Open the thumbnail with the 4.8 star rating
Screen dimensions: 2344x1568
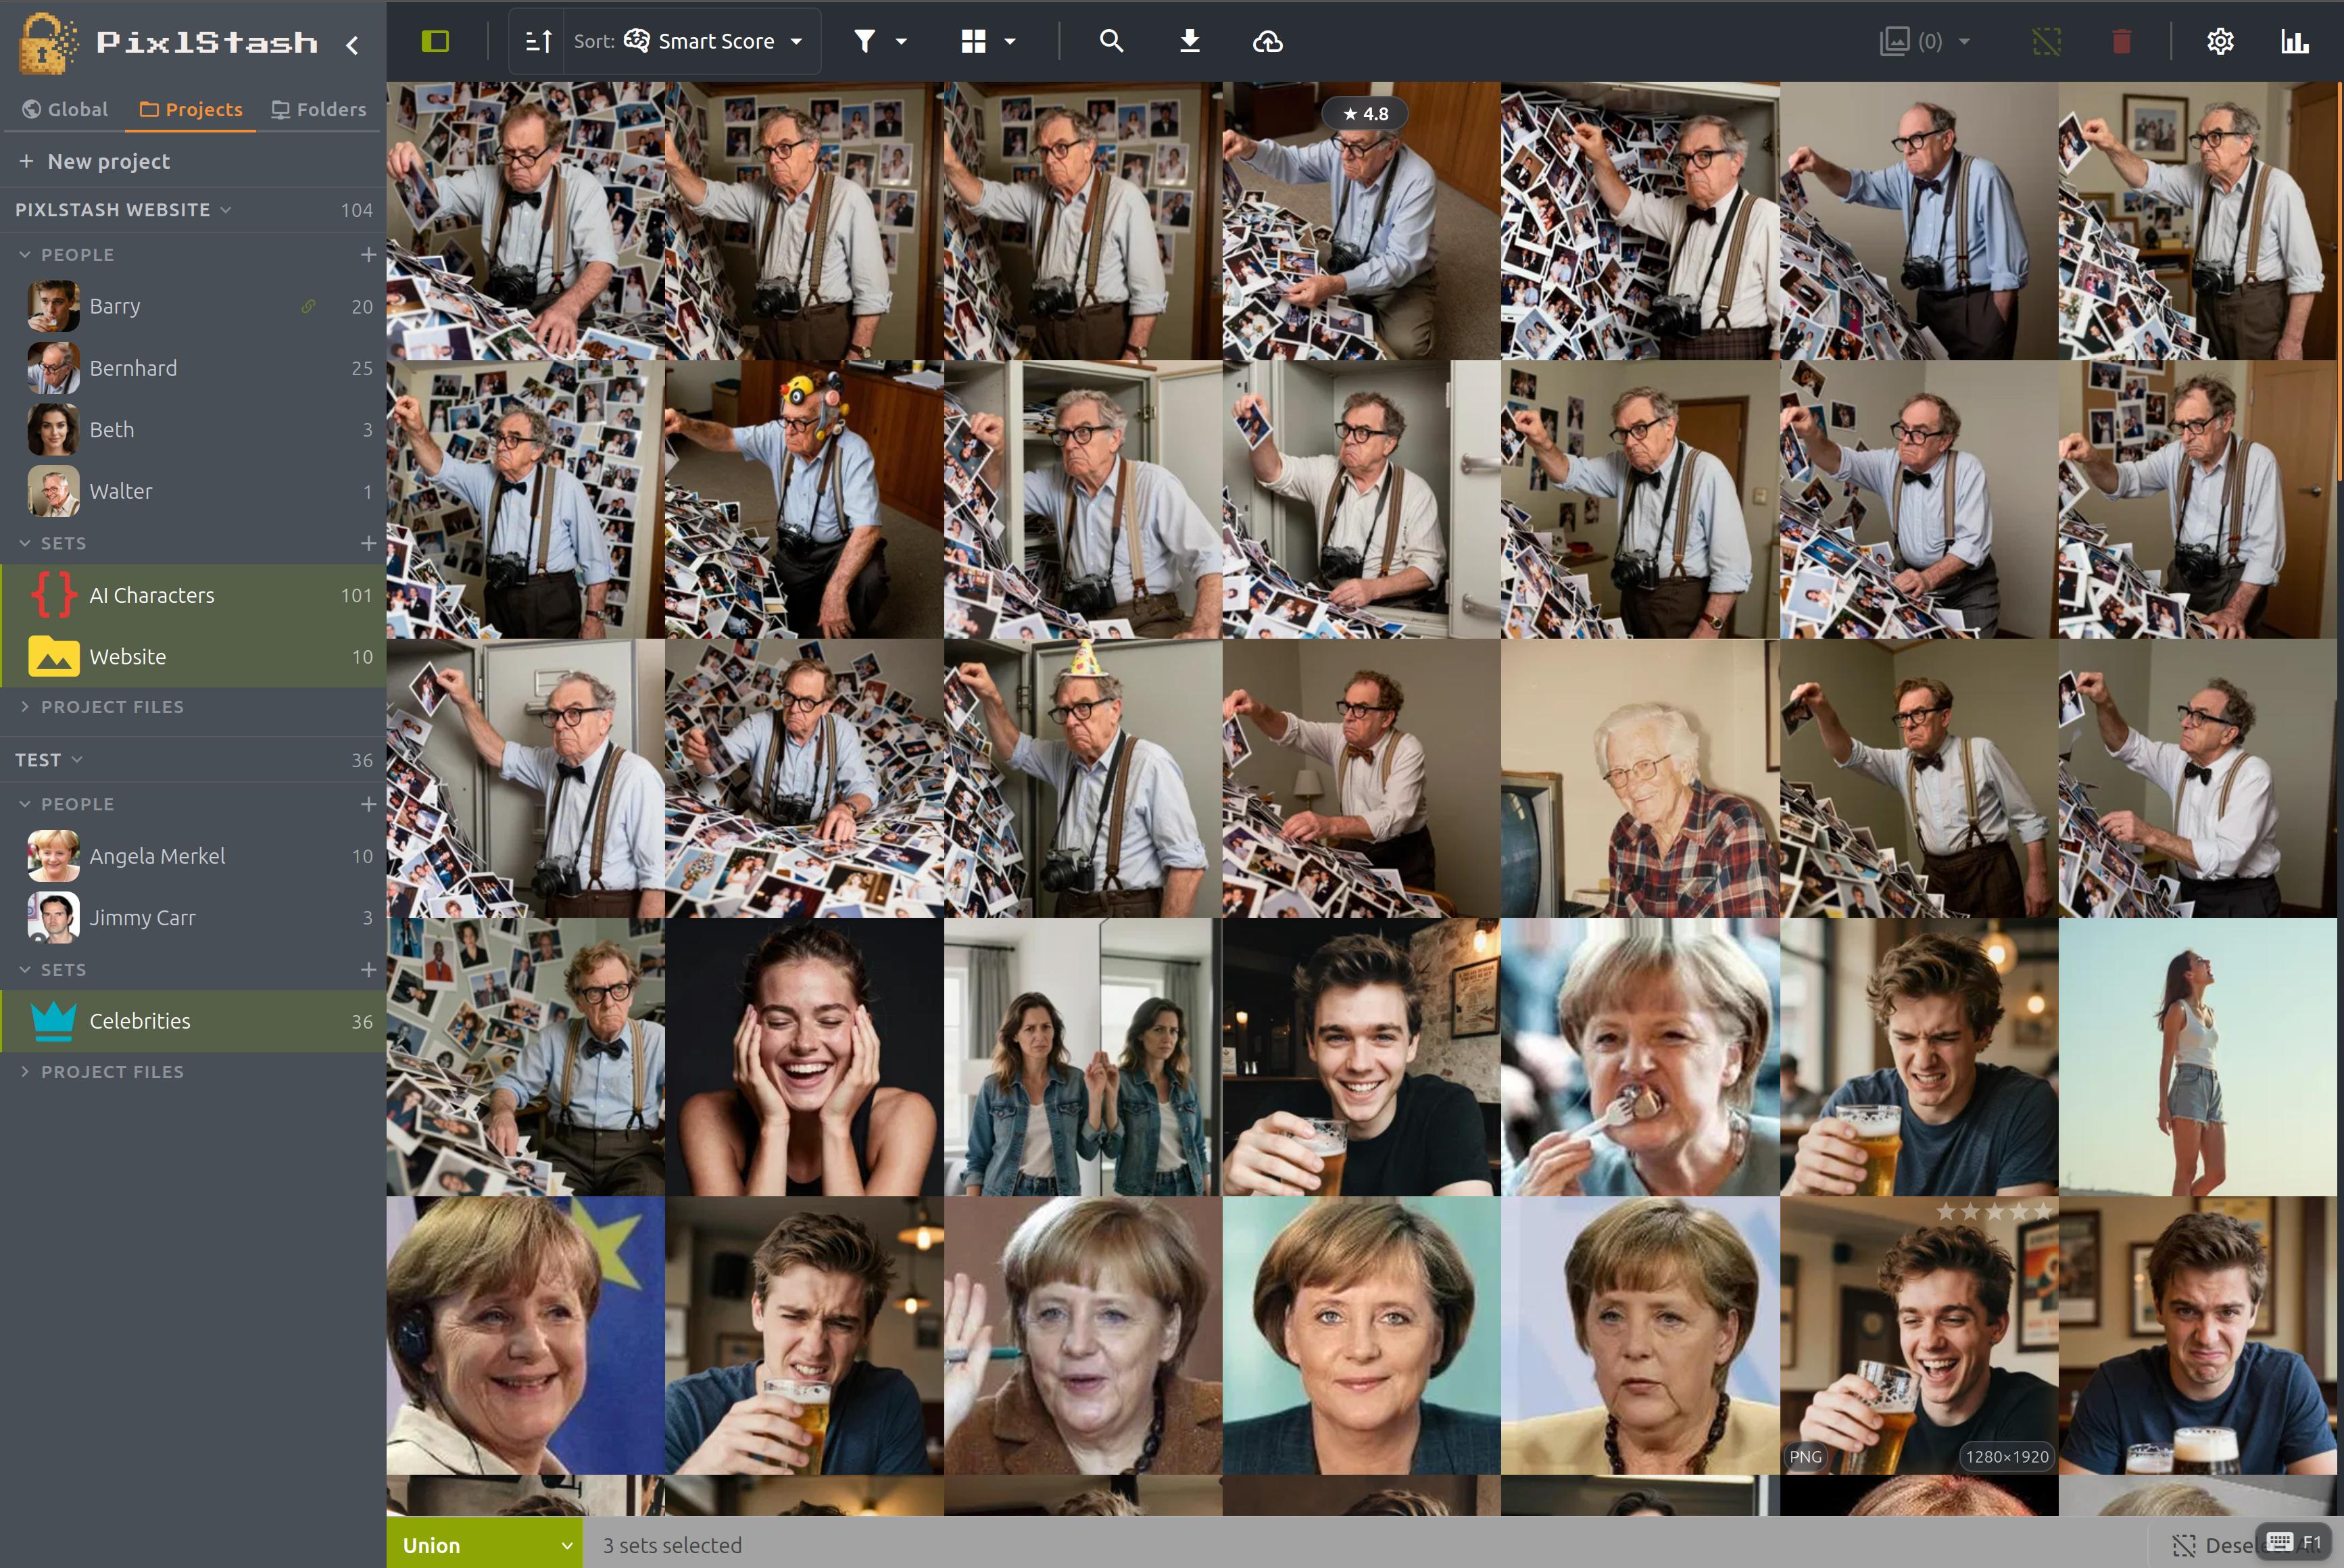(1361, 221)
